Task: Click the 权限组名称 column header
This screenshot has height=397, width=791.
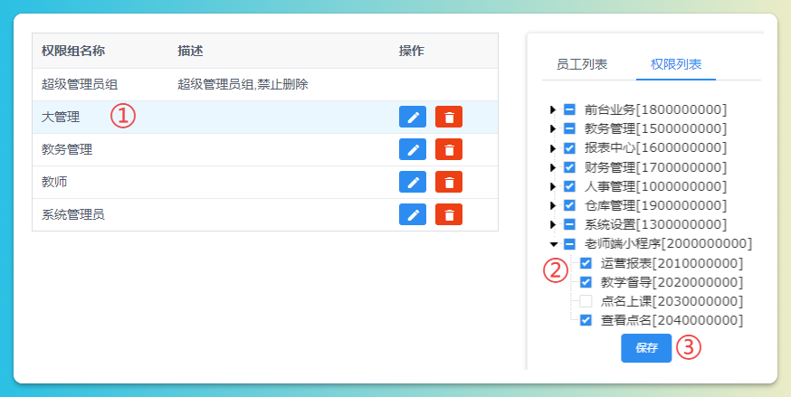Action: 73,51
